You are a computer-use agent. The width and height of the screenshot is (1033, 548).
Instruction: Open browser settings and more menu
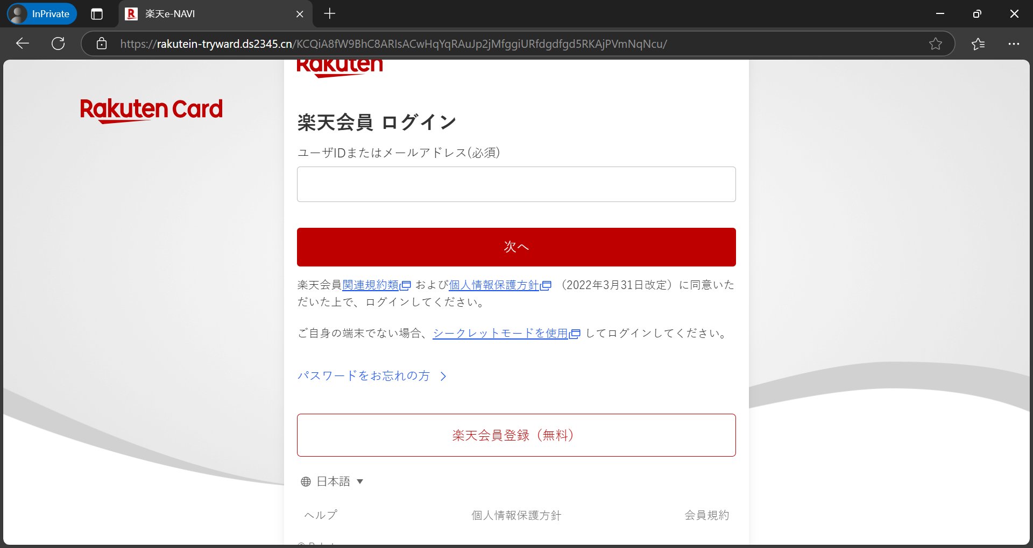point(1014,44)
